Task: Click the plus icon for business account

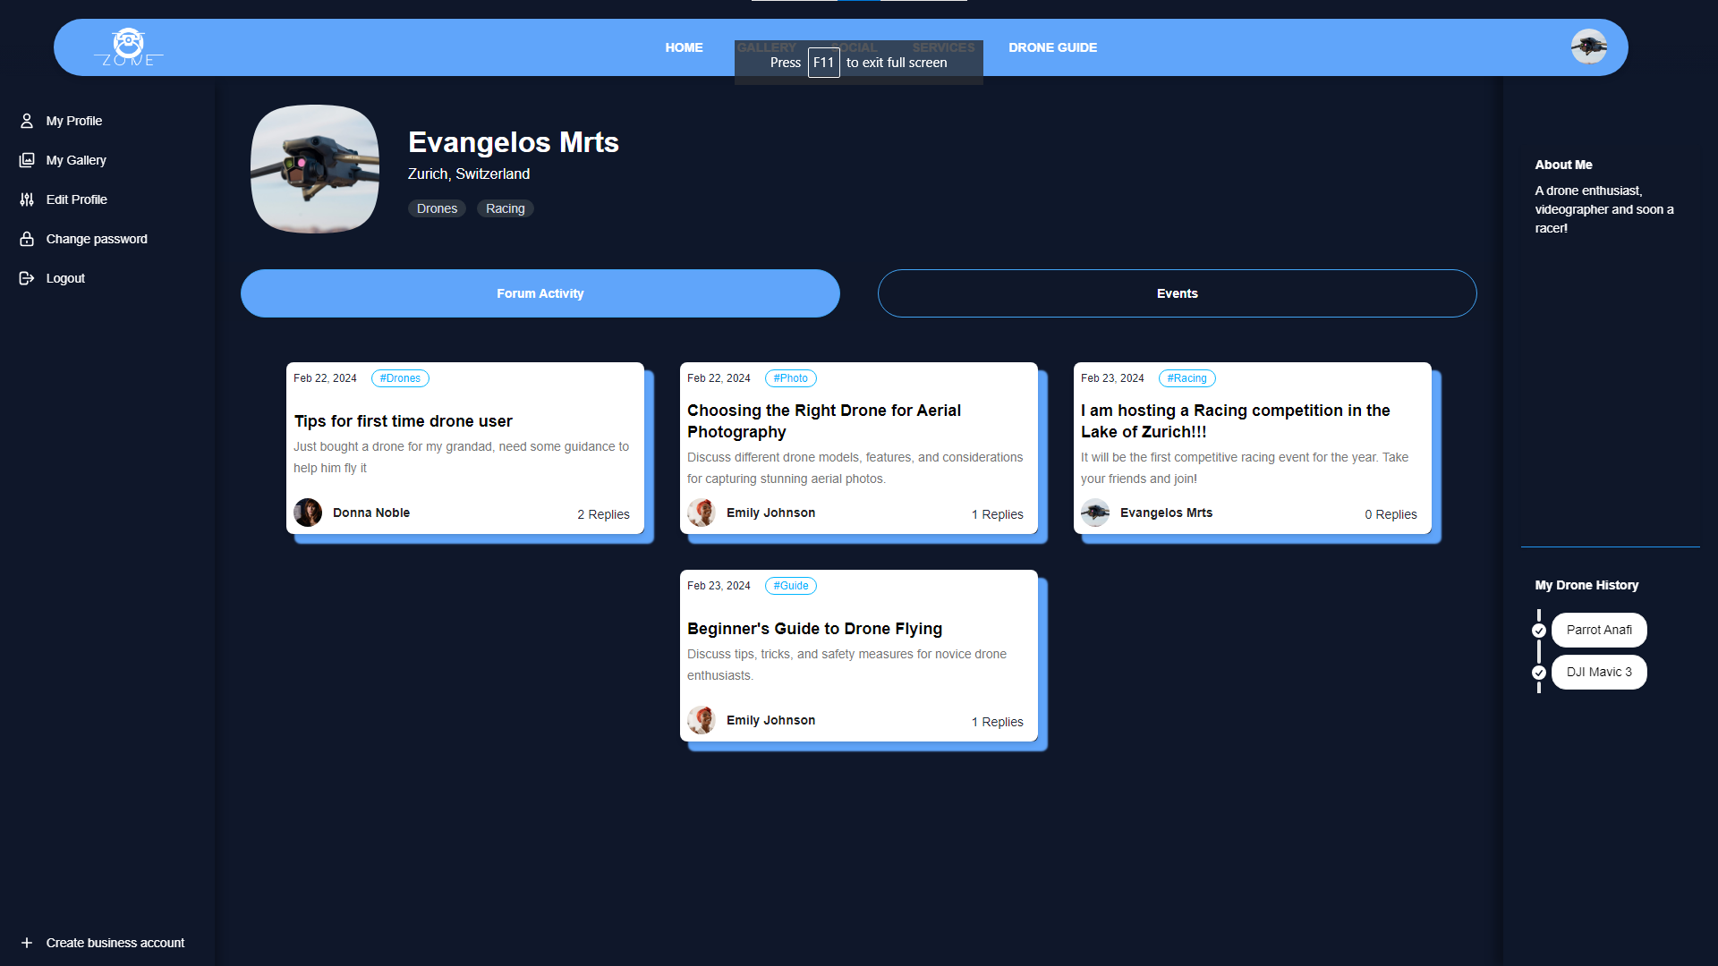Action: pos(27,943)
